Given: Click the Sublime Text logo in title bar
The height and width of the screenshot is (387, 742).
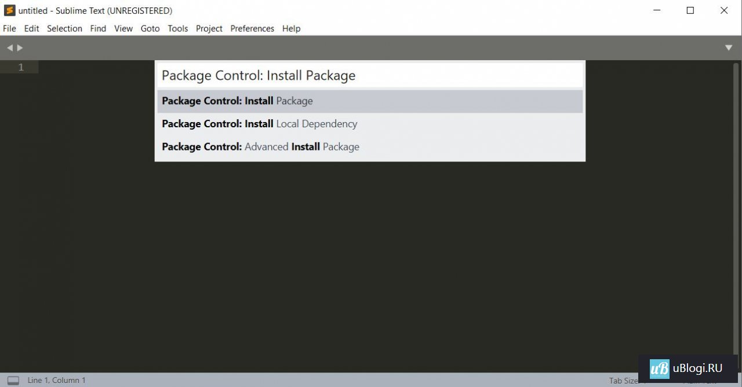Looking at the screenshot, I should click(9, 10).
